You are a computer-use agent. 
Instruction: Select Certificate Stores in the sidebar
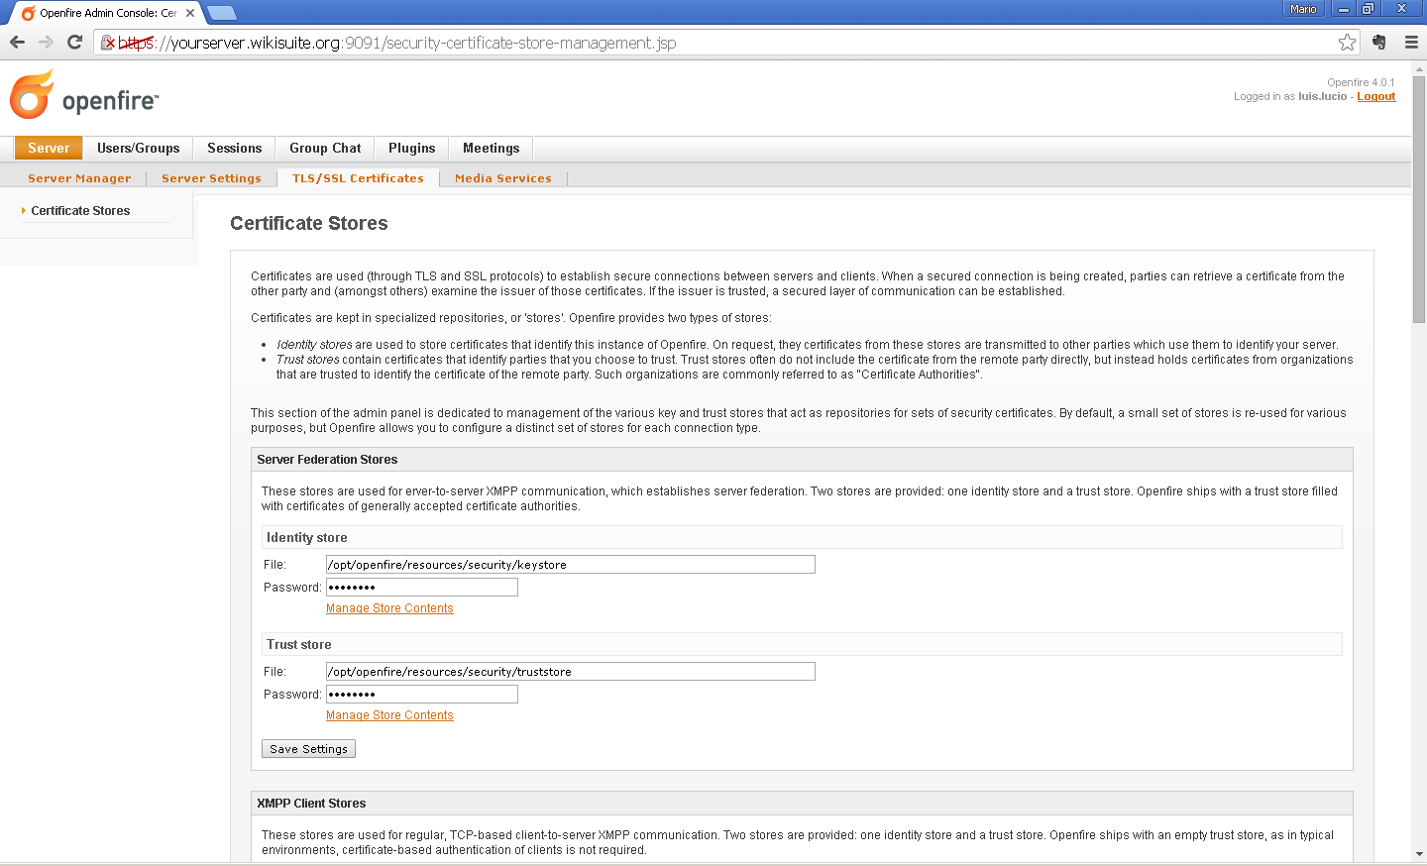pos(80,211)
